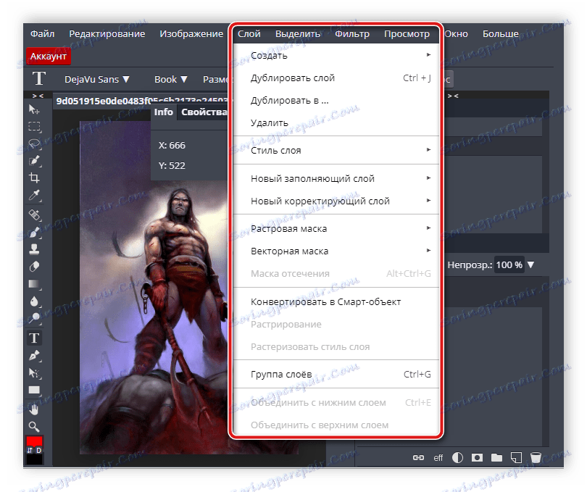Open the opacity 100 % dropdown arrow
Screen dimensions: 587x492
point(530,264)
